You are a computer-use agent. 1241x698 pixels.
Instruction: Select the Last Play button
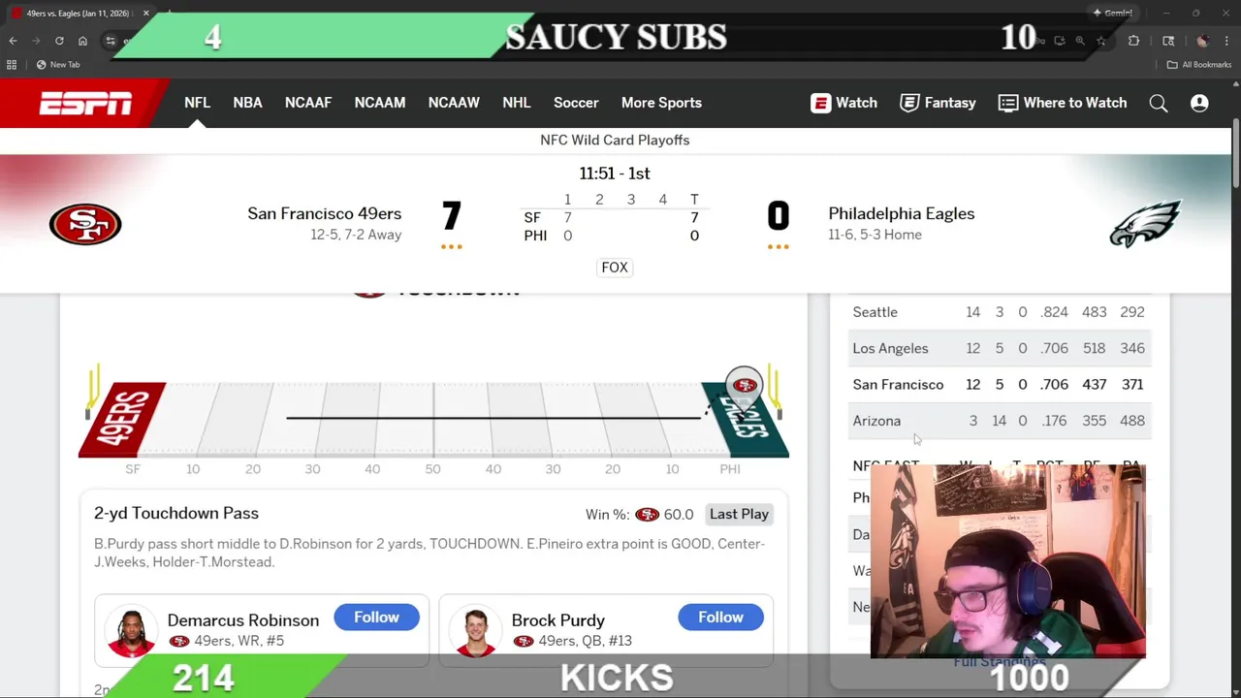click(739, 515)
